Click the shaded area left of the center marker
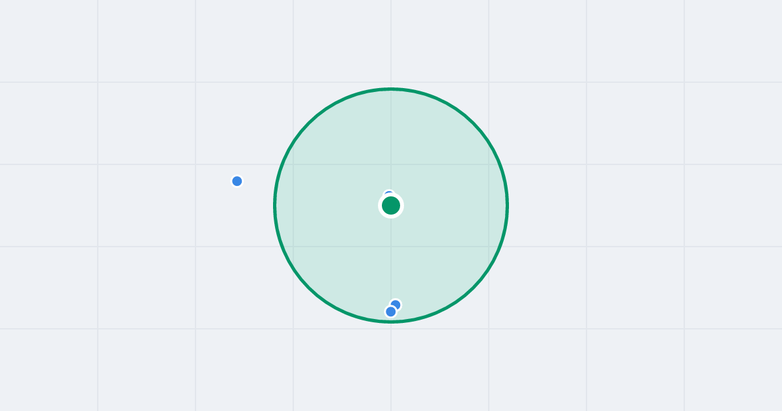 click(x=326, y=205)
